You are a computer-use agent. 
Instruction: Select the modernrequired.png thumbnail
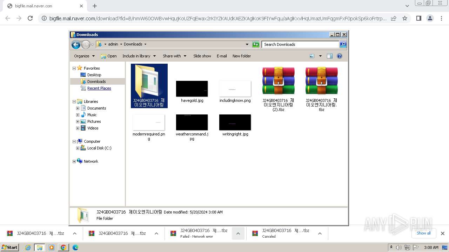[149, 122]
